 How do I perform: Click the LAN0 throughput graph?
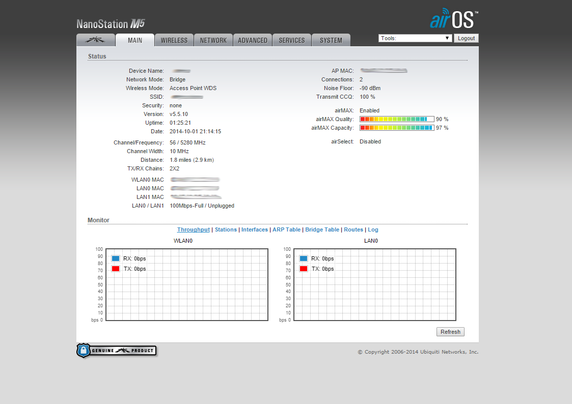[x=375, y=284]
